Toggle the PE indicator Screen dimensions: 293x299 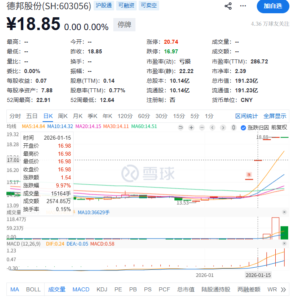click(x=118, y=289)
